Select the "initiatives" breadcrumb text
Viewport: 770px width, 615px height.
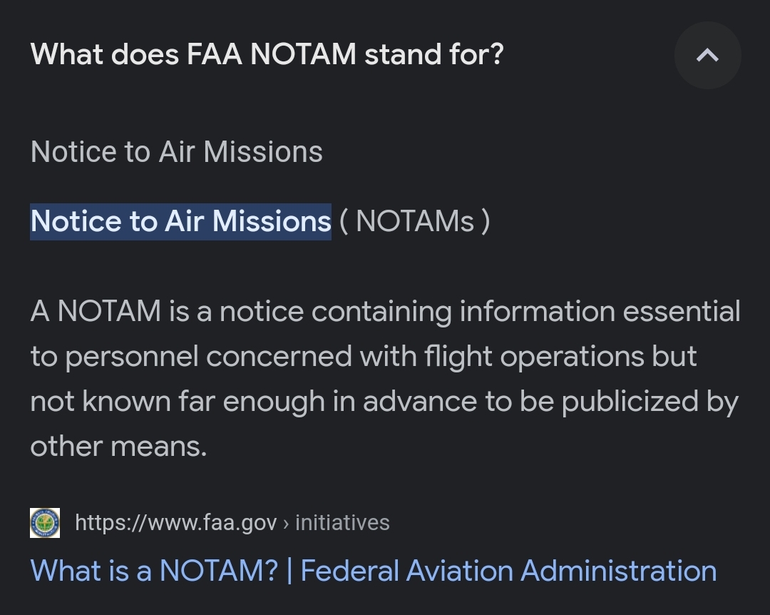click(x=342, y=523)
